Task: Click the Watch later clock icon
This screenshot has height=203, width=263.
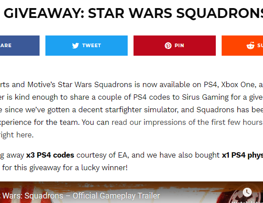Action: pos(247,192)
